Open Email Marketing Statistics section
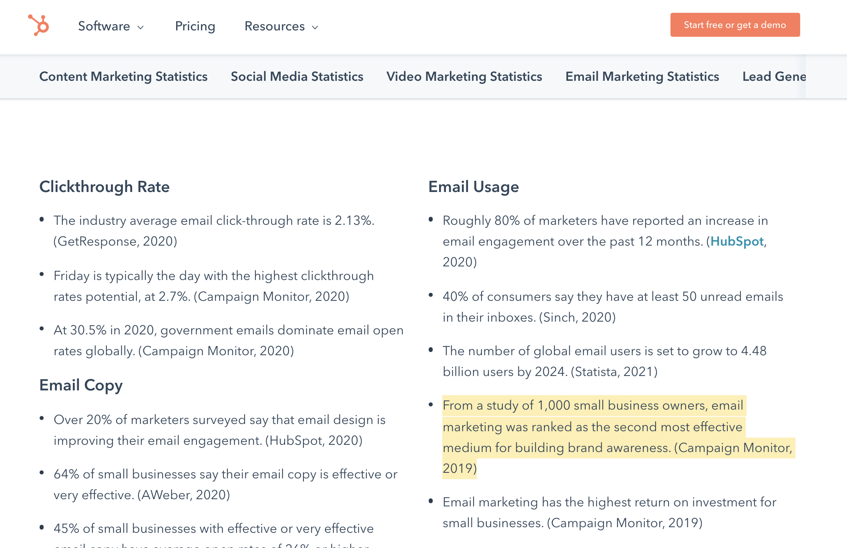 click(642, 76)
